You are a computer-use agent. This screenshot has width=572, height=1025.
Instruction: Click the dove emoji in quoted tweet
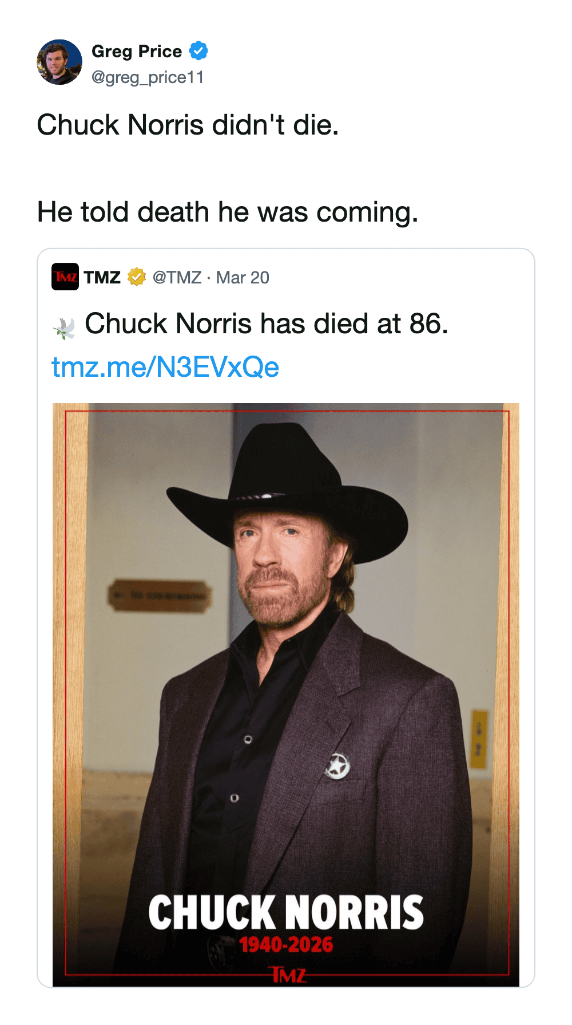(65, 328)
